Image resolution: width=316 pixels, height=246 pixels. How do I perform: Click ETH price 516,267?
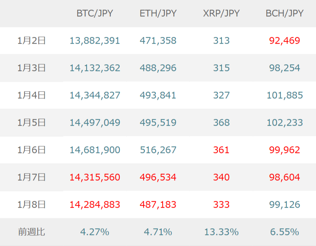(x=158, y=150)
